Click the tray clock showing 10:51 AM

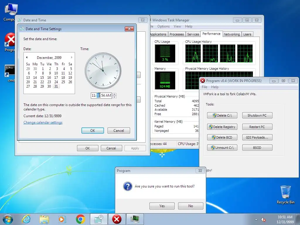tap(285, 217)
